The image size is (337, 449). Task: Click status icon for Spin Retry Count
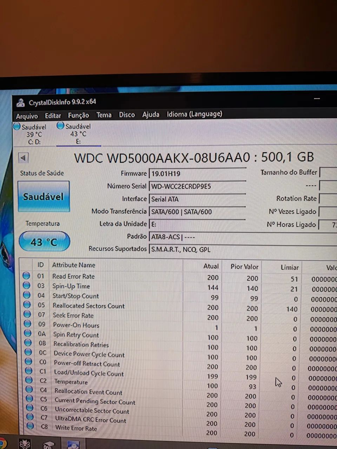[x=28, y=333]
